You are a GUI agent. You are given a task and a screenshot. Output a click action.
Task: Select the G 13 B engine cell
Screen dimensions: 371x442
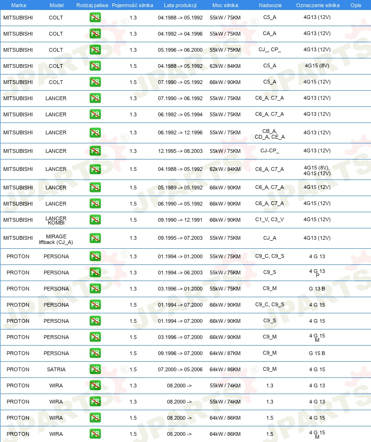pyautogui.click(x=317, y=289)
